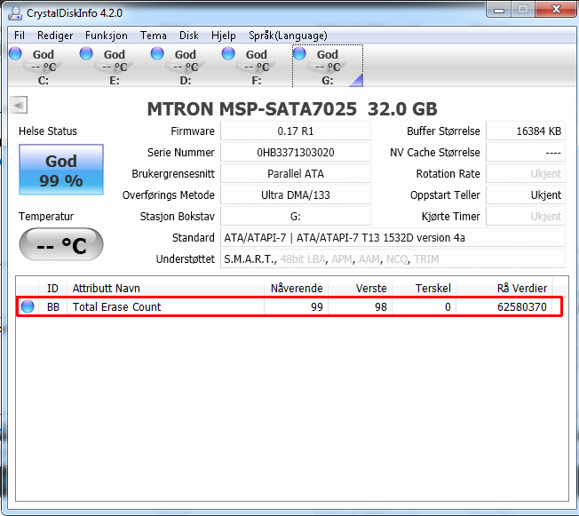Open the Funksjon menu

click(x=107, y=36)
